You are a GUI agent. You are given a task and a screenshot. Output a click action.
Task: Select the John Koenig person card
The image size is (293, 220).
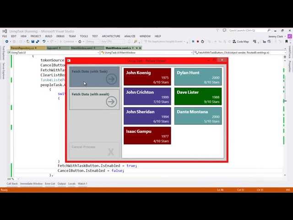(x=147, y=77)
